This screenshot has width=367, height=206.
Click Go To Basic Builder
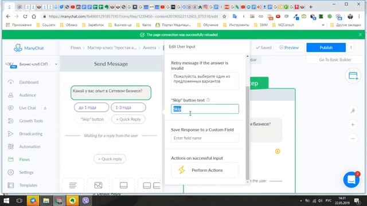point(335,60)
